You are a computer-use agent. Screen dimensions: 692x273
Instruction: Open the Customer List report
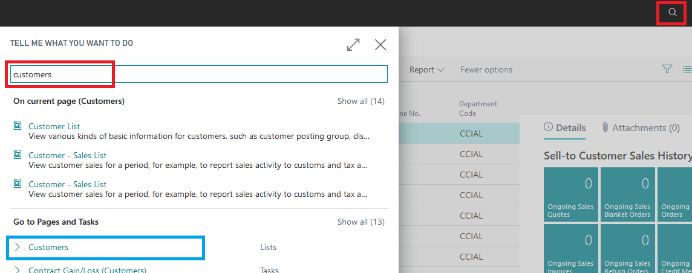tap(54, 126)
